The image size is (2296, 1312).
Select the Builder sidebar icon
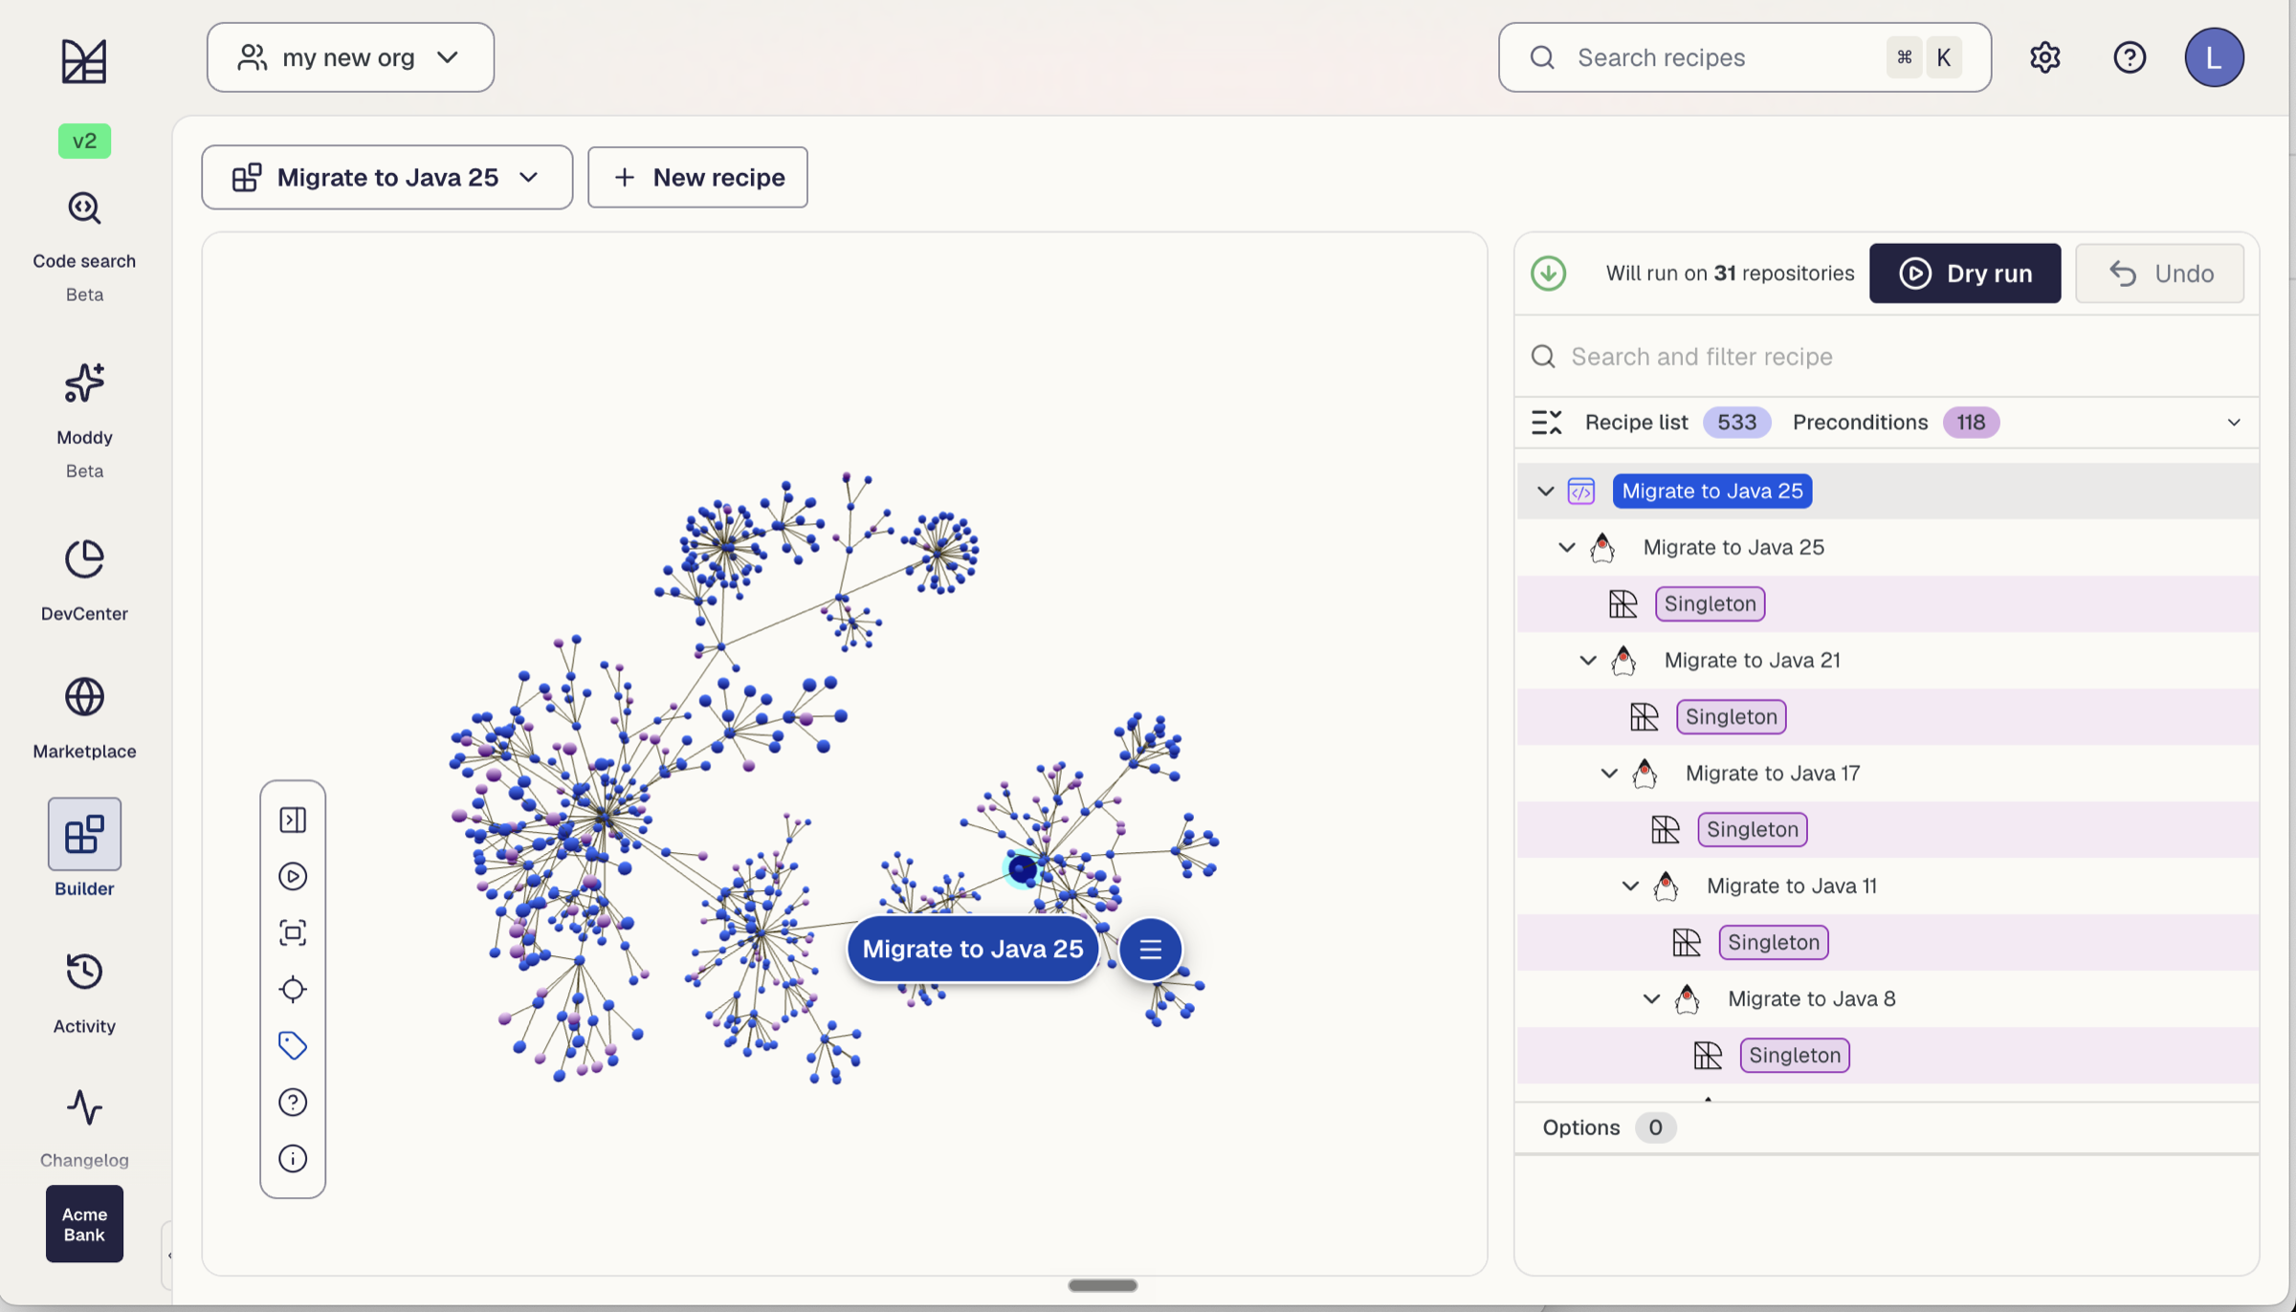[84, 834]
